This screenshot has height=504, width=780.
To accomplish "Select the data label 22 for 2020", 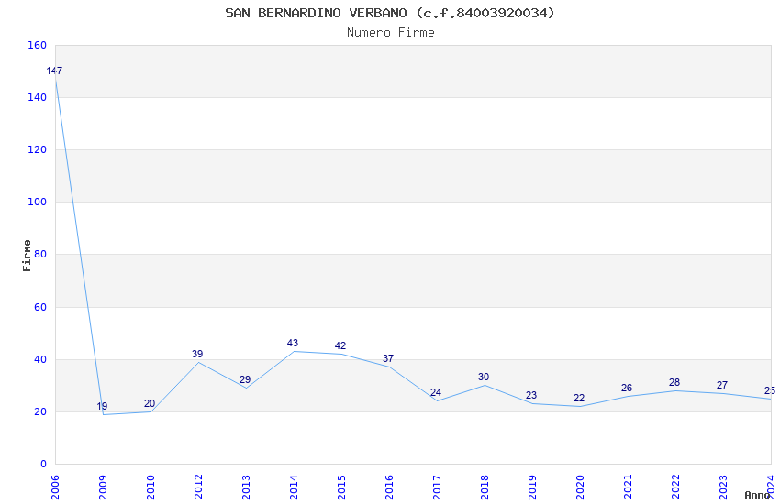I will pos(579,399).
